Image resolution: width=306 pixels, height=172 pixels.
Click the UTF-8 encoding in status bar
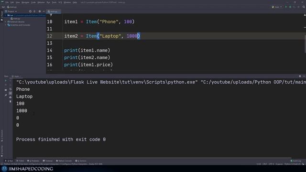tap(271, 164)
